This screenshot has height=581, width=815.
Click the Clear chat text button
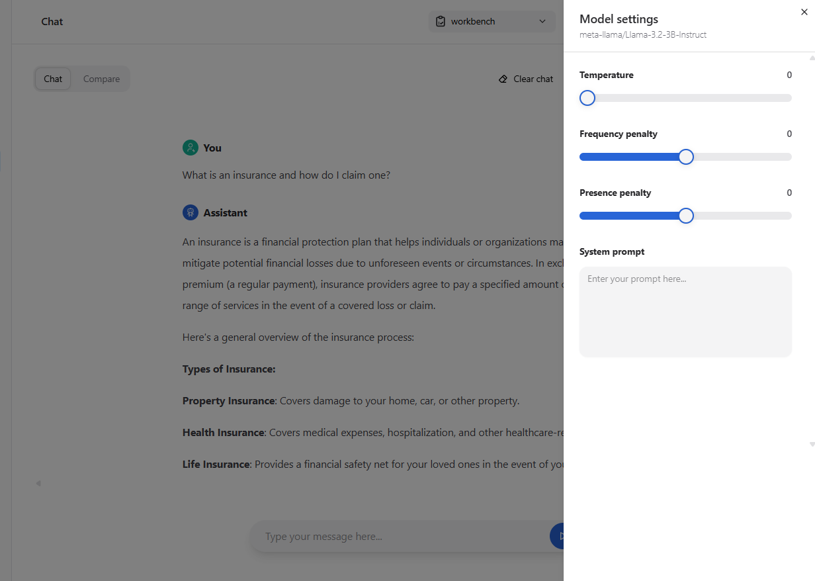[533, 79]
